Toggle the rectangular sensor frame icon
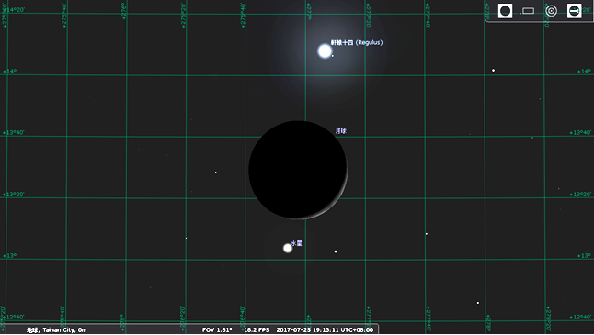Screen dimensions: 594x335 coord(527,11)
